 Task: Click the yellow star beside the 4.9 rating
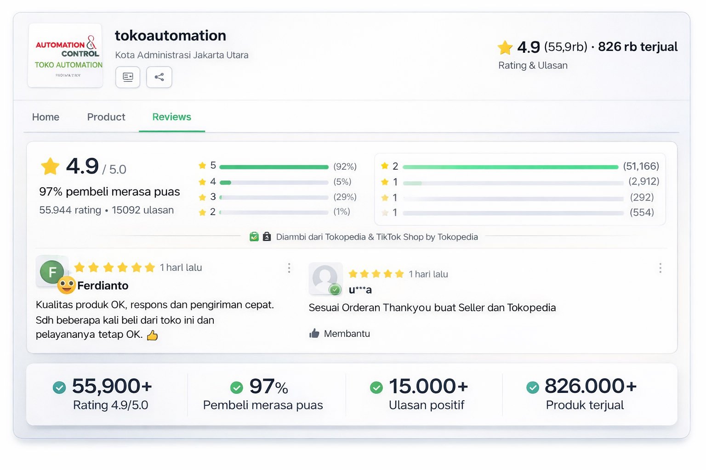point(505,46)
